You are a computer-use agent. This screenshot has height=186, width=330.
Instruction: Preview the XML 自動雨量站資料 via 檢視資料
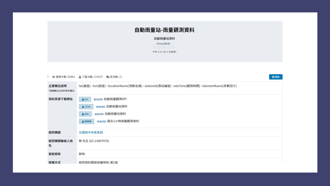coord(100,114)
